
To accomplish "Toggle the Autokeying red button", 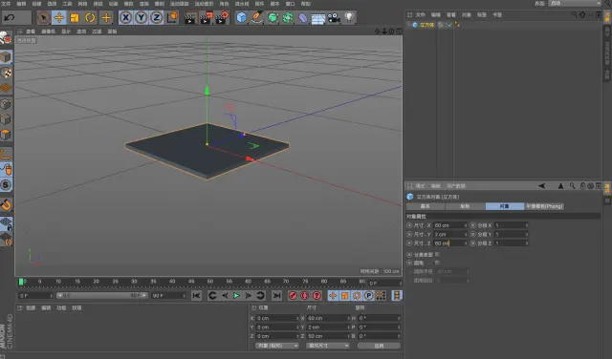I will coord(305,296).
